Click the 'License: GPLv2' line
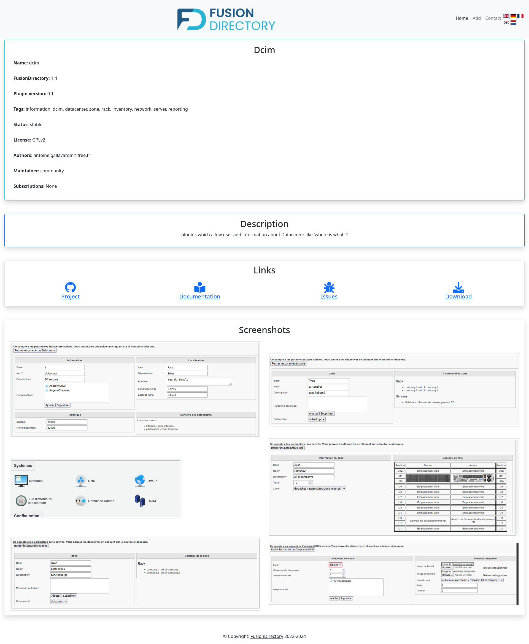 29,140
